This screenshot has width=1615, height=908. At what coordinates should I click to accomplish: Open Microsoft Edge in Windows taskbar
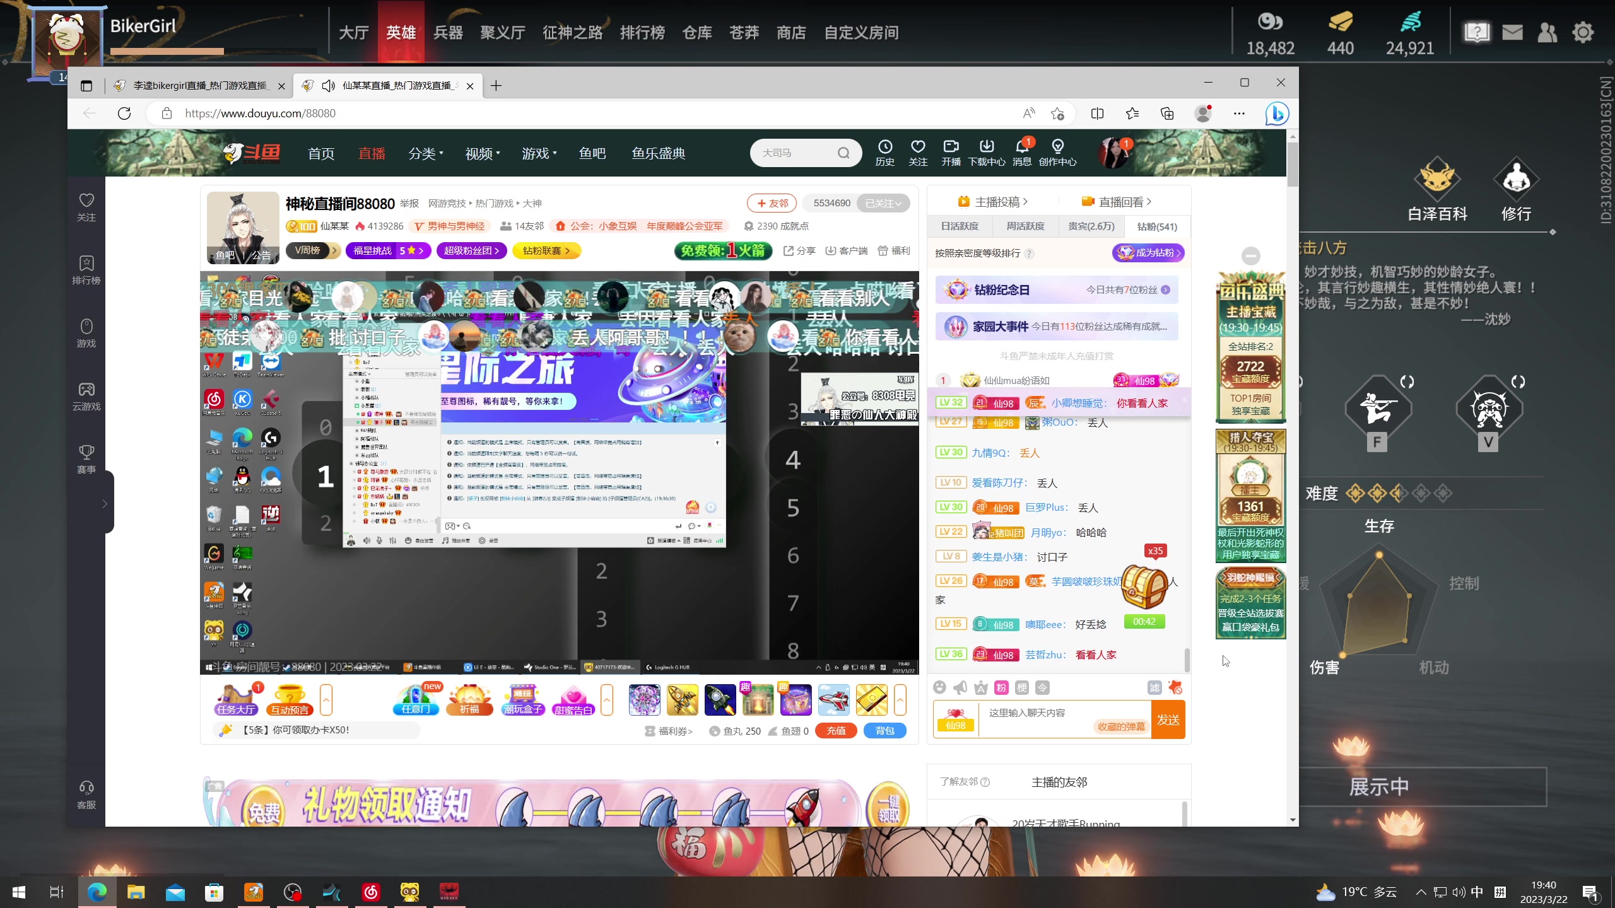point(97,892)
